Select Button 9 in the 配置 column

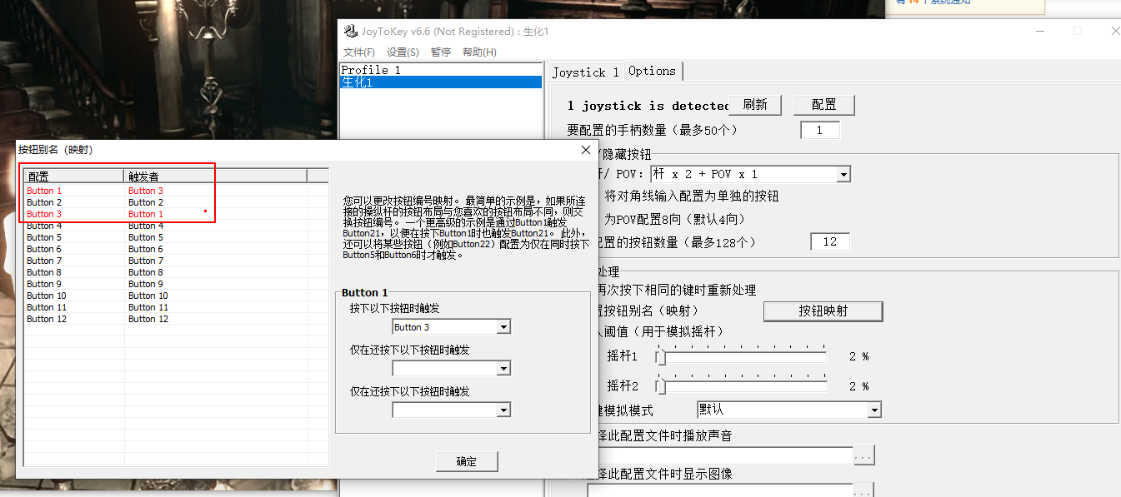44,284
